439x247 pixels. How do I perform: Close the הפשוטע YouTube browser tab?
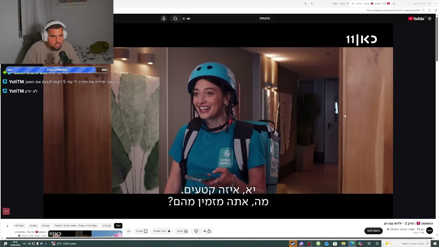[353, 3]
